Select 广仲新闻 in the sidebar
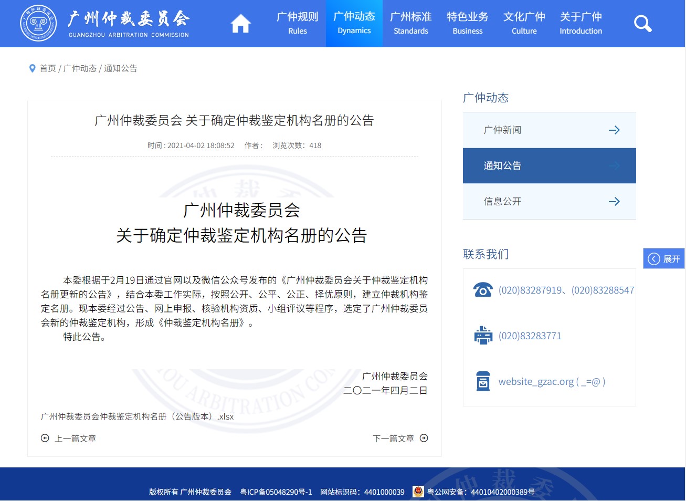This screenshot has height=501, width=686. (x=550, y=130)
